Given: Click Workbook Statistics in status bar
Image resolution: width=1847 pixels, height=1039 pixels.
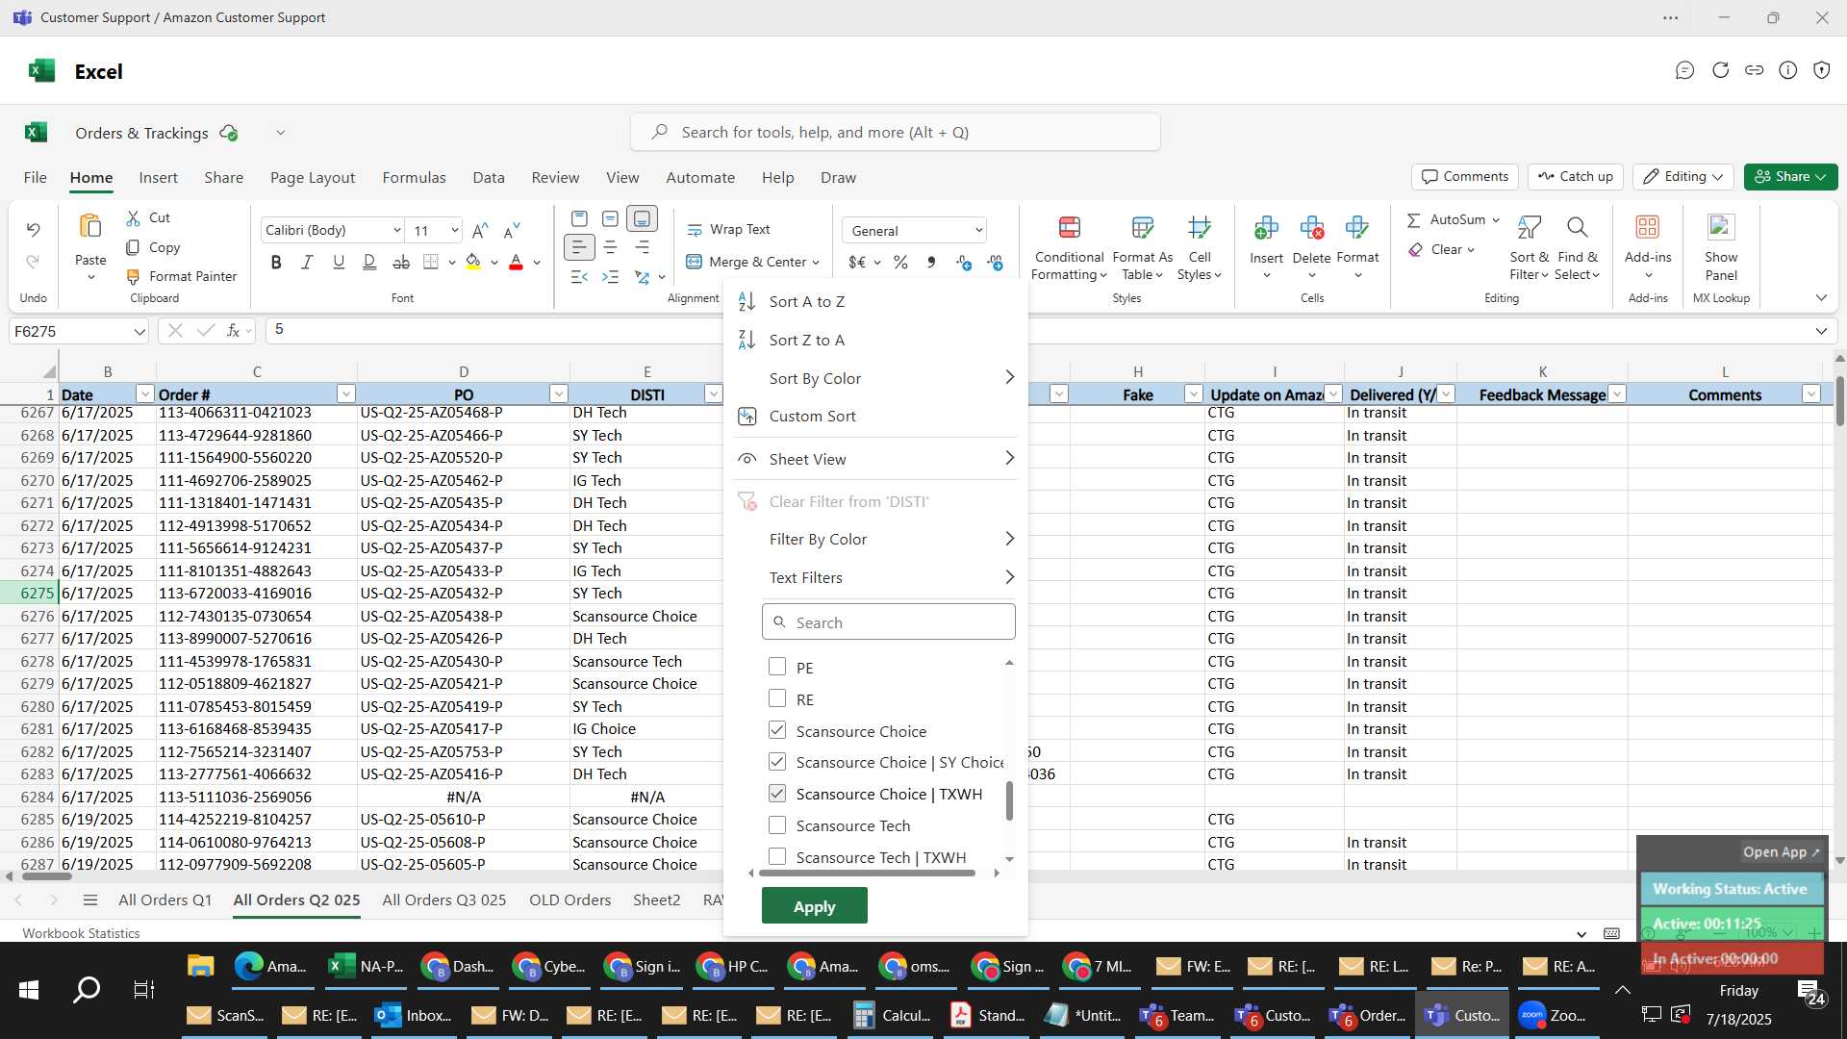Looking at the screenshot, I should [x=81, y=933].
